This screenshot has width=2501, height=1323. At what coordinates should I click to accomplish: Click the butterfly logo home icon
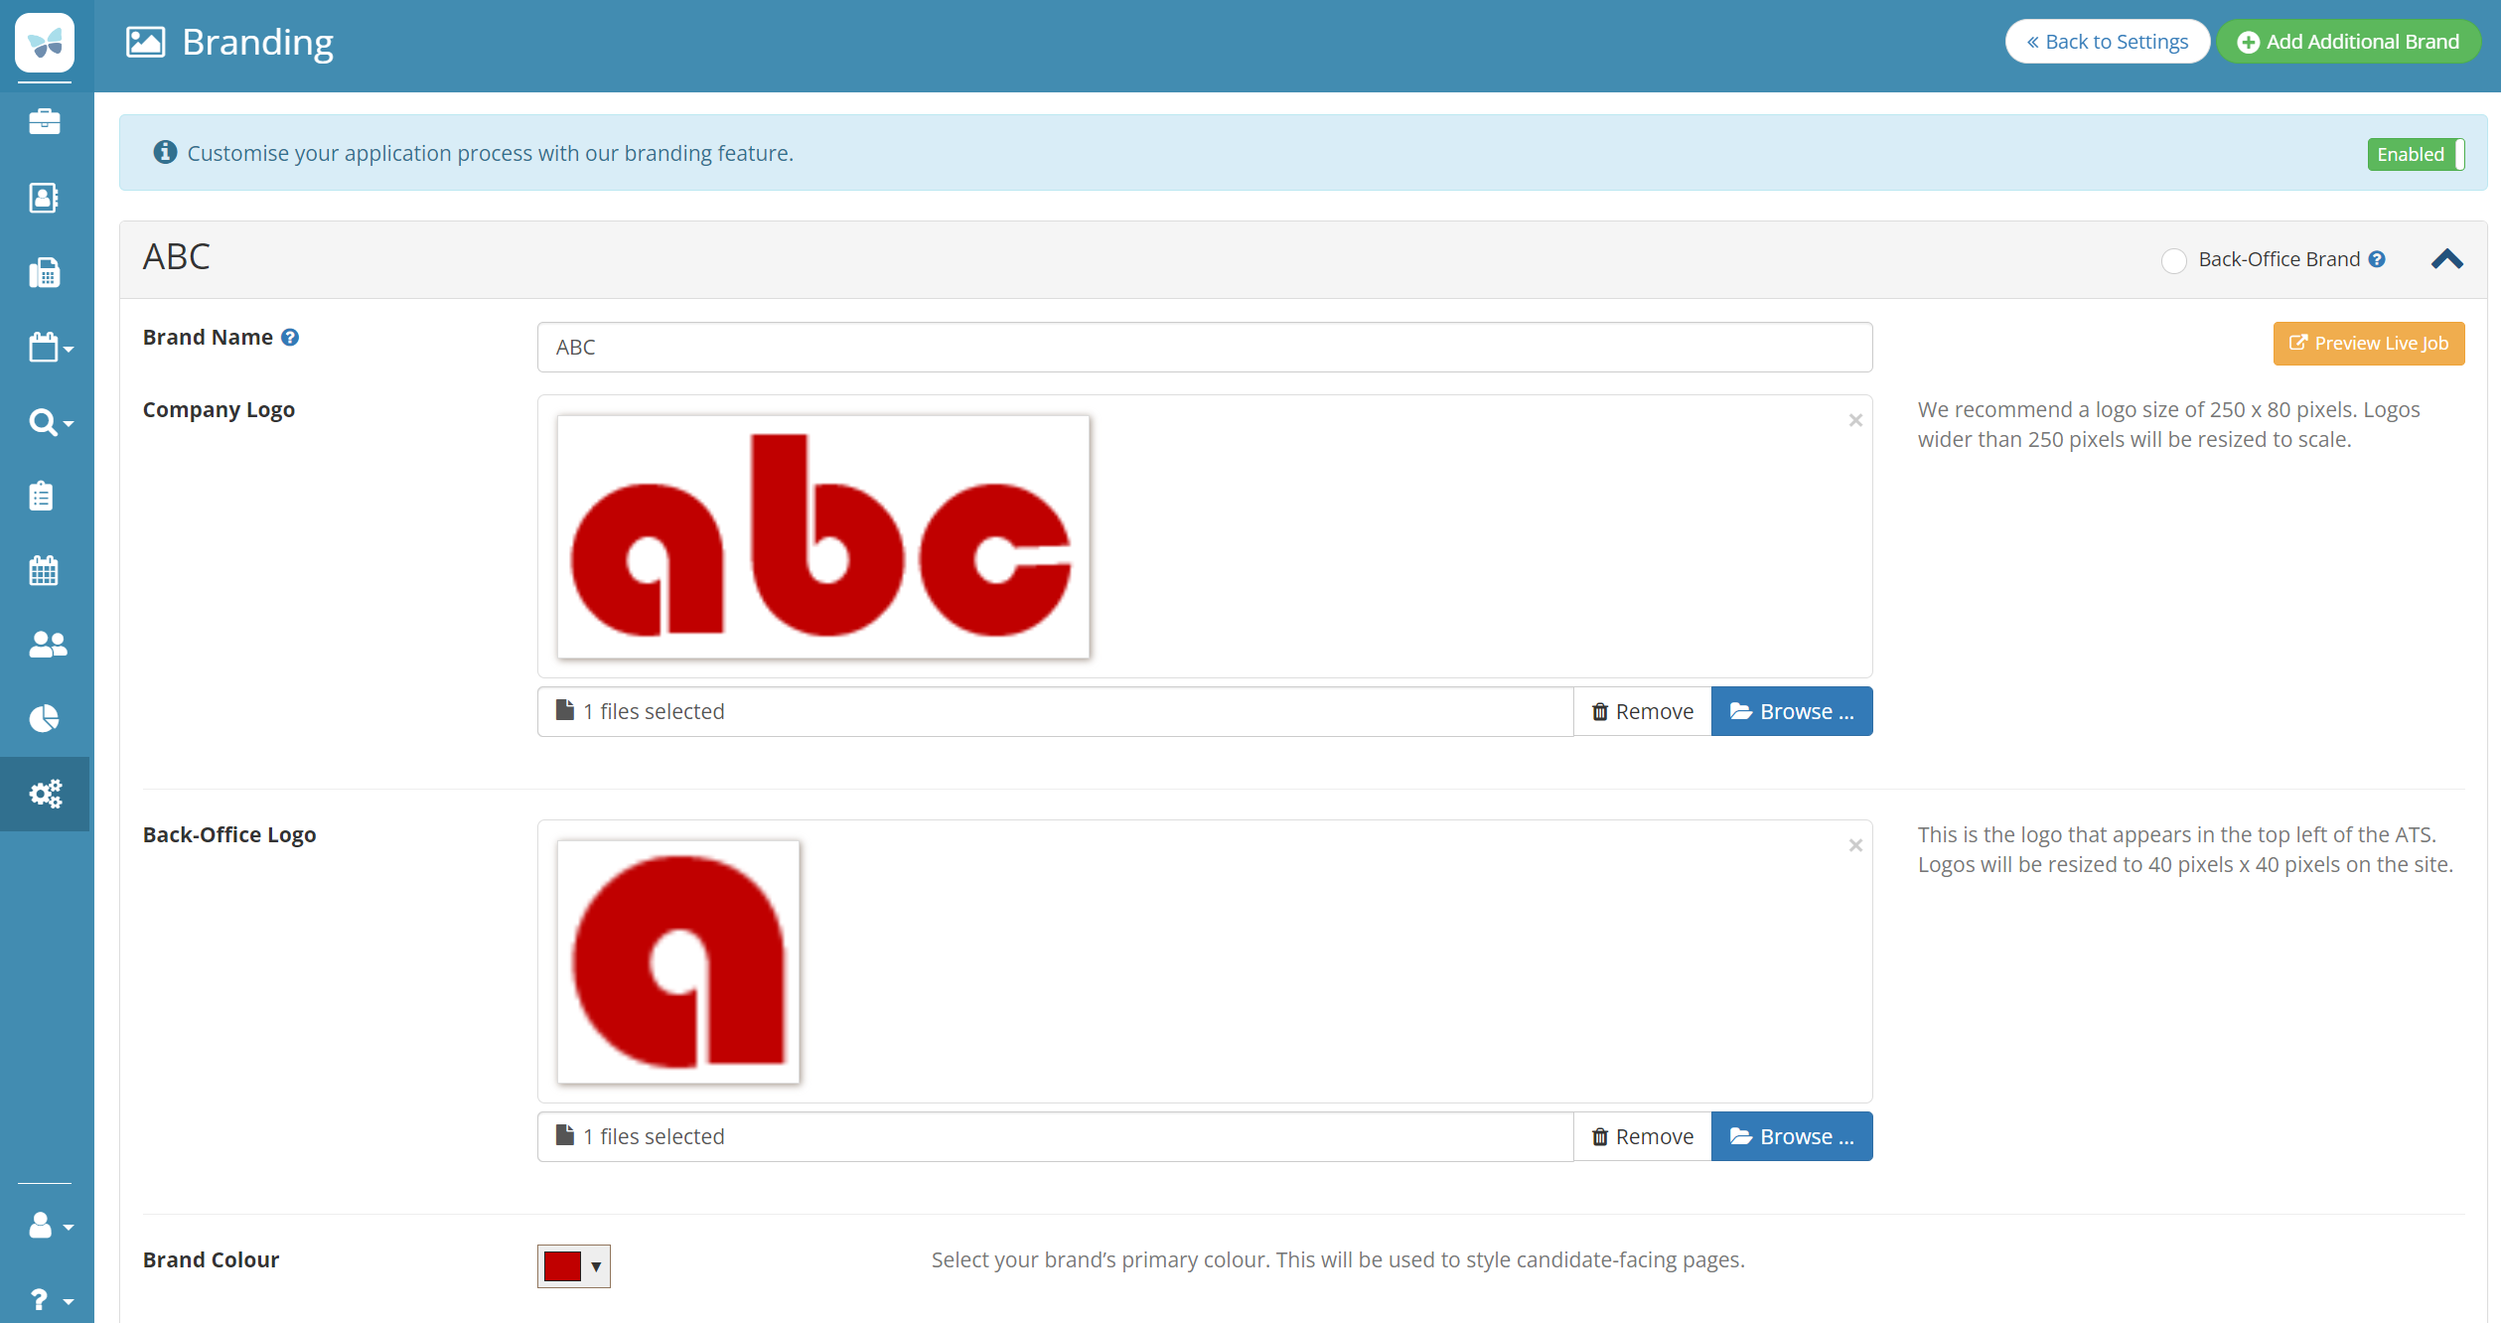pos(45,43)
